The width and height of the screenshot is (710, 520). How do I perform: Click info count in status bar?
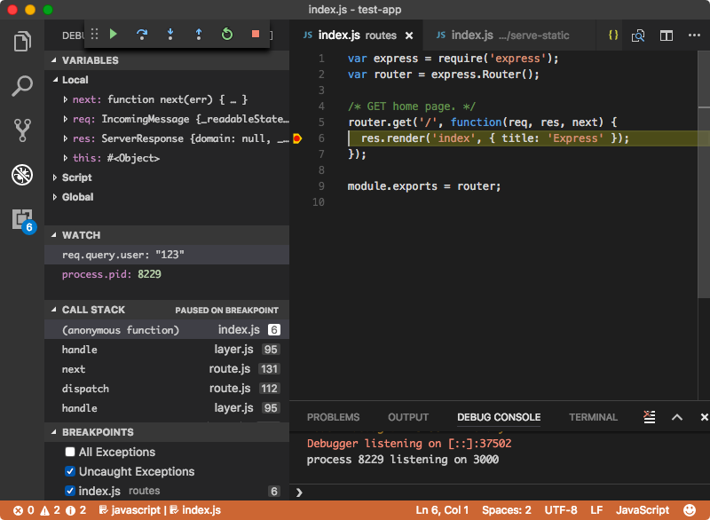[75, 510]
